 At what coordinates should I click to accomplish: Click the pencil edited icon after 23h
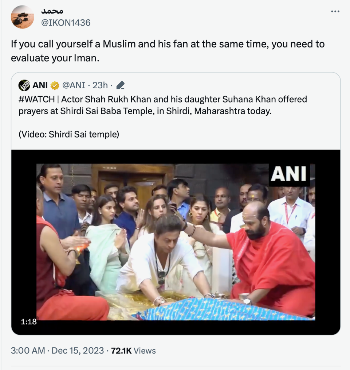tap(121, 85)
